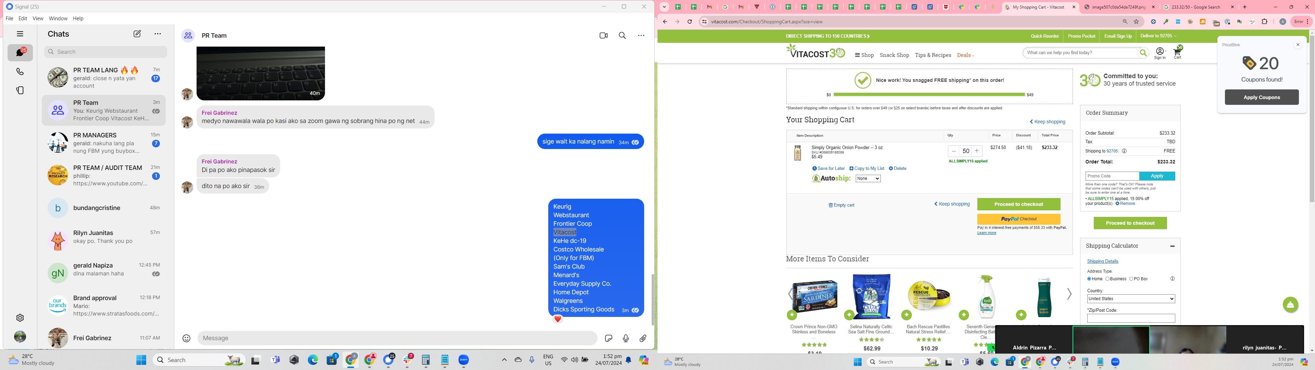Apply the promo code with Apply button
This screenshot has height=370, width=1315.
point(1157,176)
